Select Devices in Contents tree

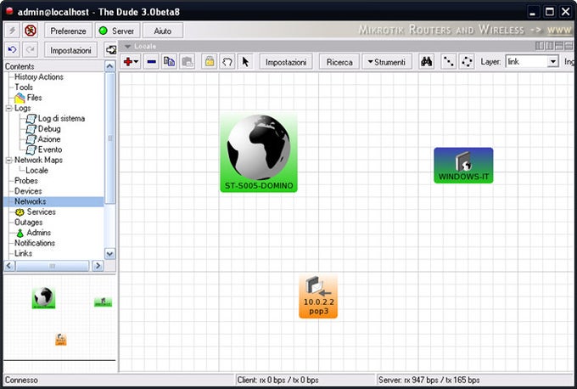28,191
